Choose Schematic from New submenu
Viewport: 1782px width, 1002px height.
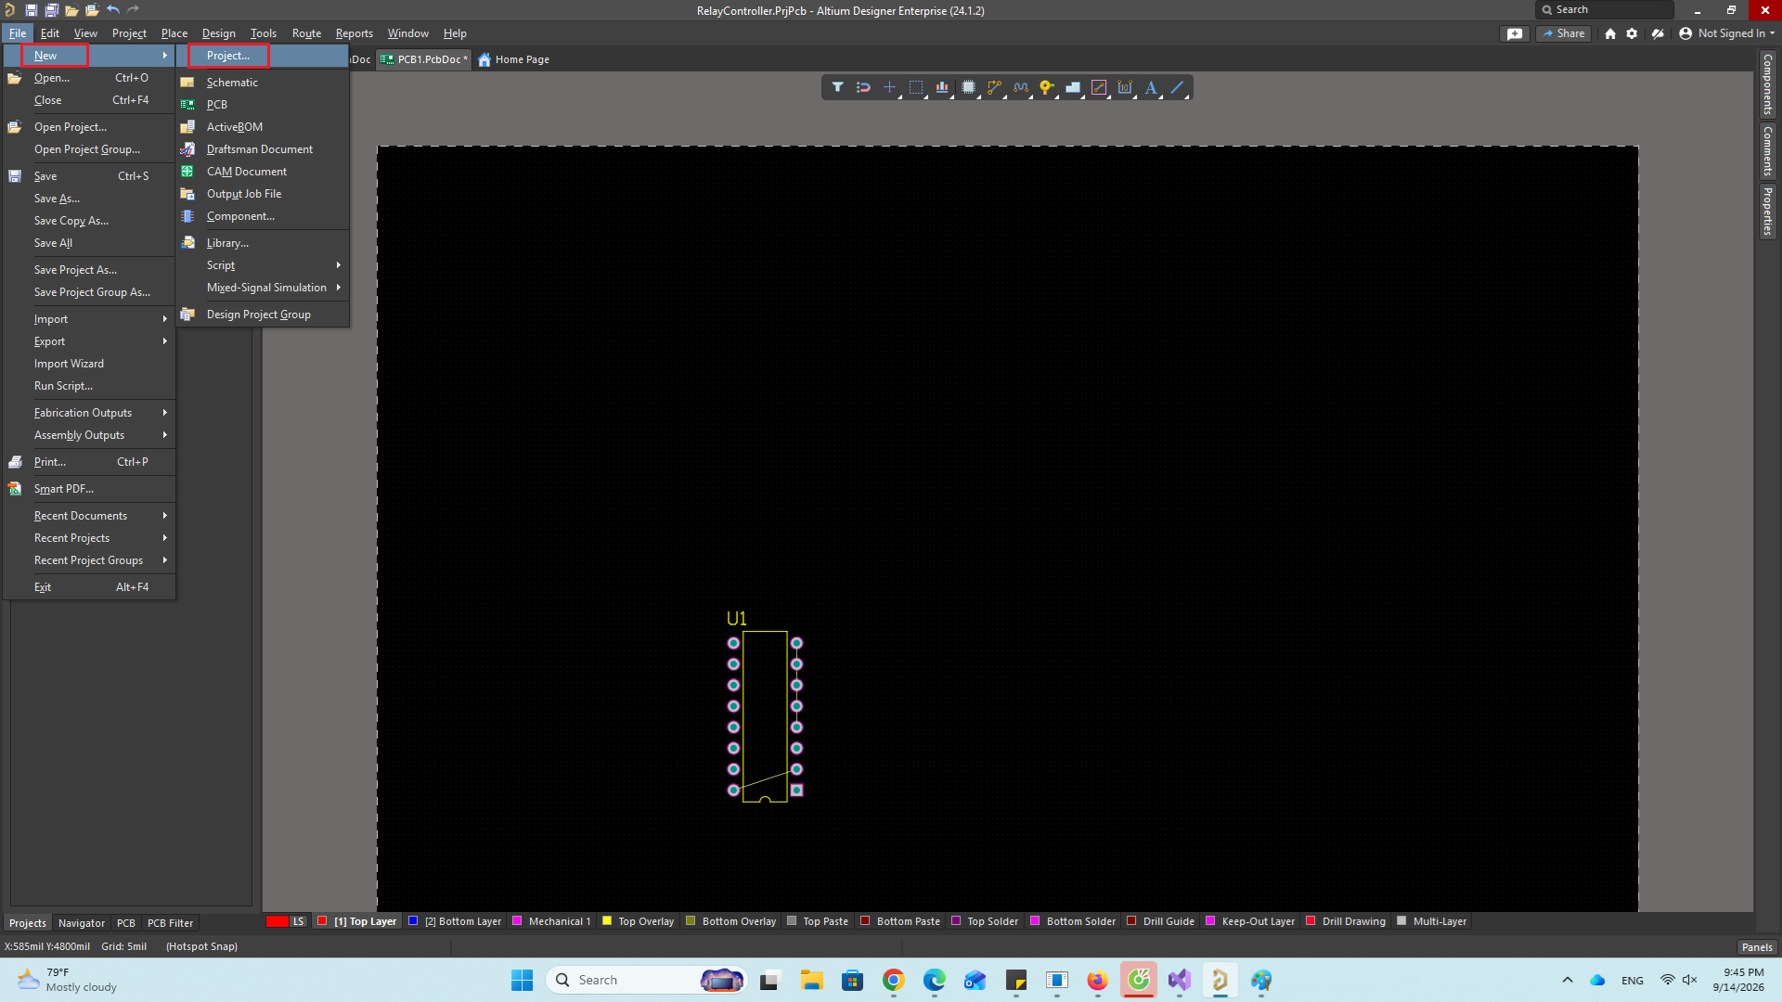tap(263, 83)
